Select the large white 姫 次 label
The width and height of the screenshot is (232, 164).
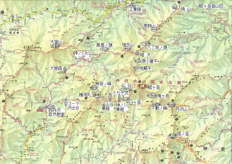[x=145, y=55]
